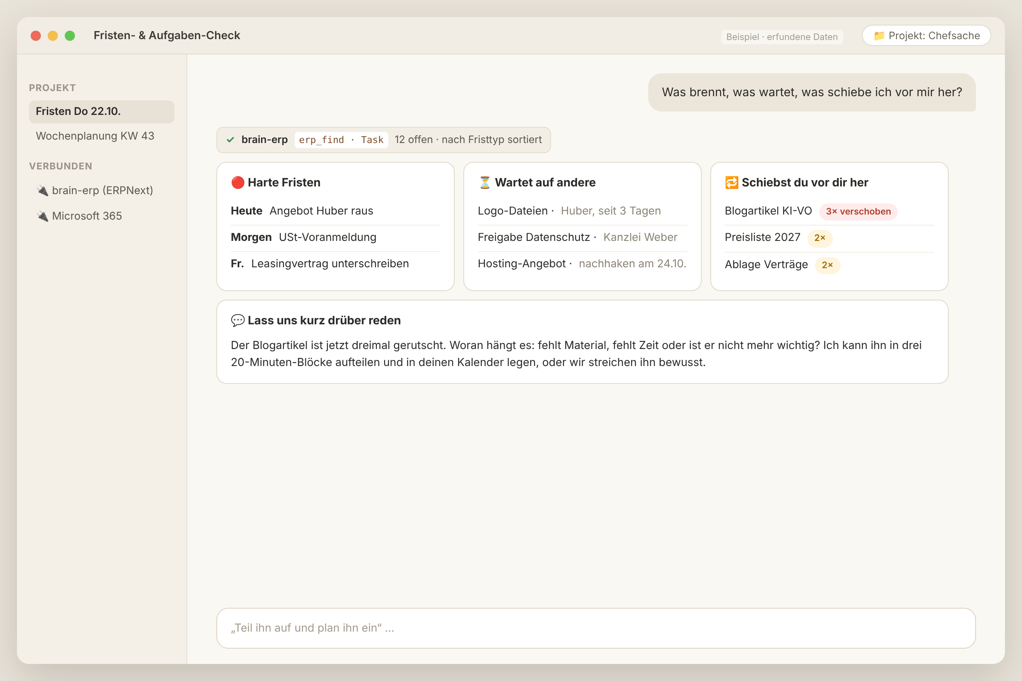Click the red circle Harte Fristen icon
This screenshot has height=681, width=1022.
[x=238, y=183]
